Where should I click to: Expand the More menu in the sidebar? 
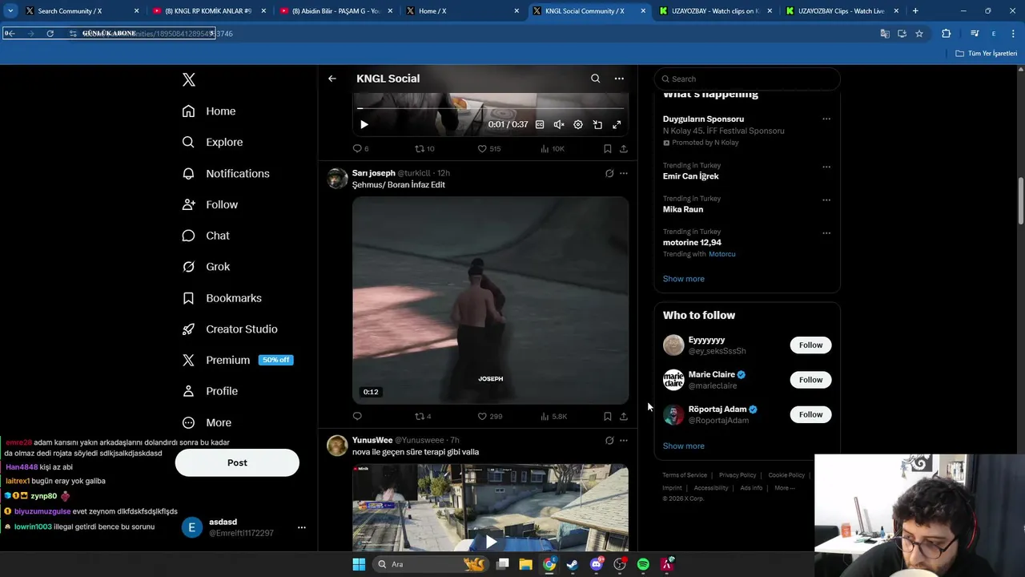tap(207, 422)
